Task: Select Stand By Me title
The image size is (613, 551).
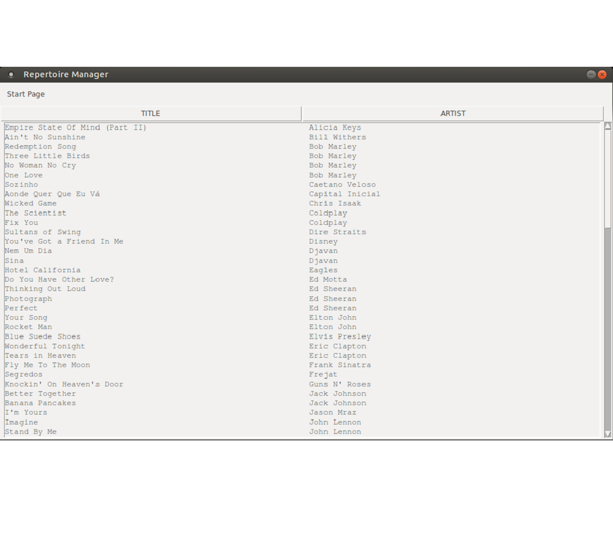Action: (x=30, y=432)
